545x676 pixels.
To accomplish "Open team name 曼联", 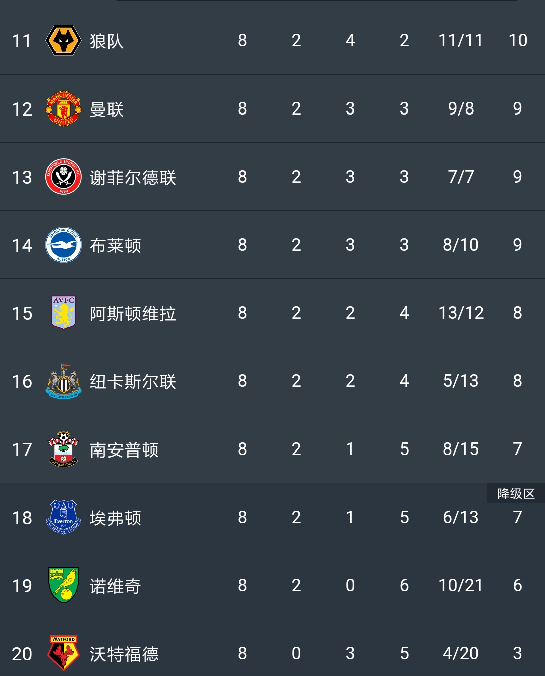I will point(106,109).
